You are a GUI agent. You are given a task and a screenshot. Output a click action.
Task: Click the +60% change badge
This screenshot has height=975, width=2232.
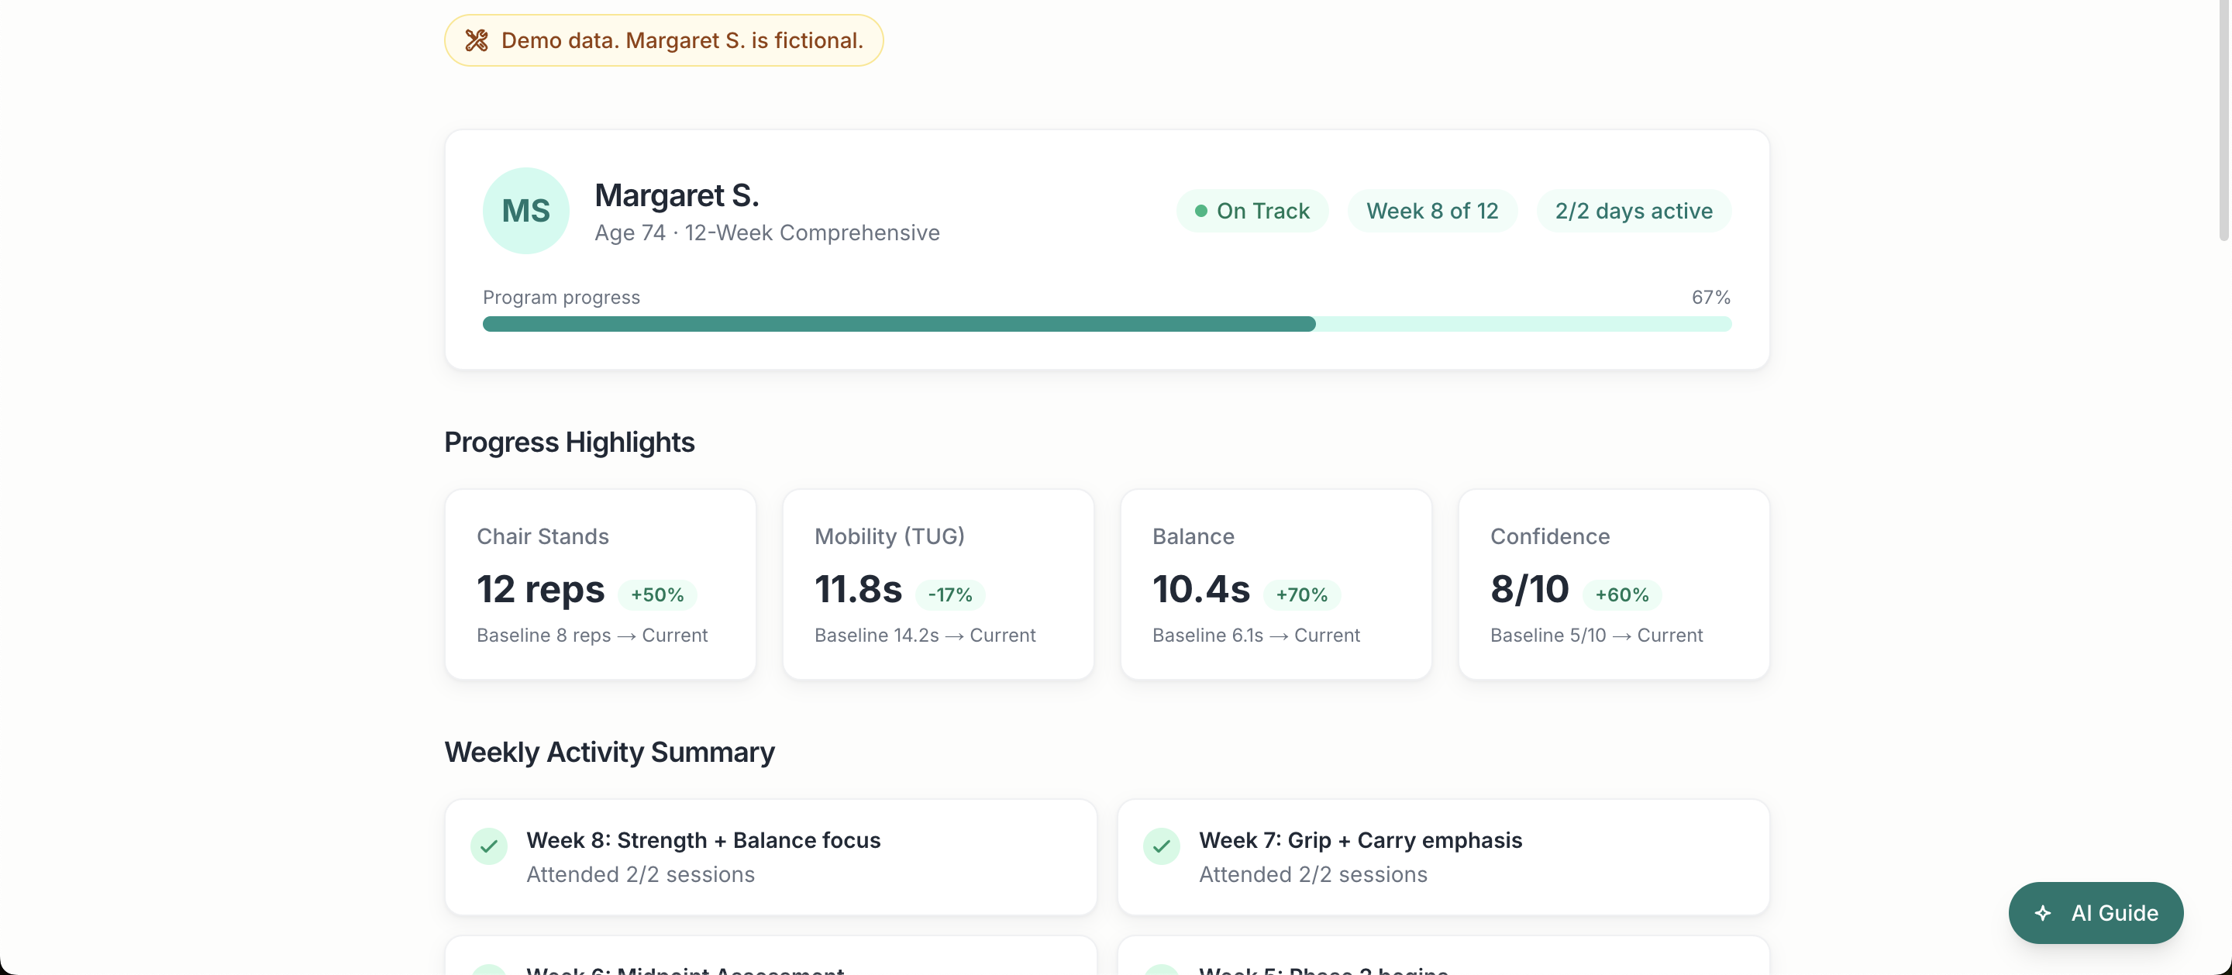[x=1621, y=594]
